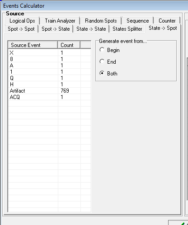Select the H source event row

(x=50, y=84)
